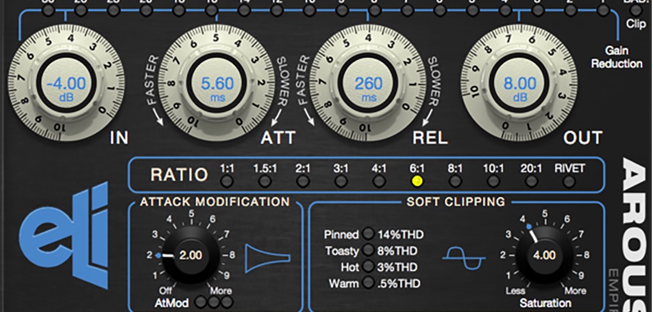The width and height of the screenshot is (653, 312).
Task: Select the 1:1 ratio
Action: coord(227,181)
